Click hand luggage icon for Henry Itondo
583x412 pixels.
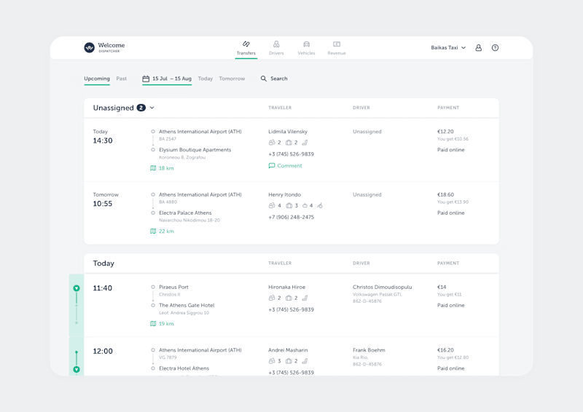[305, 205]
